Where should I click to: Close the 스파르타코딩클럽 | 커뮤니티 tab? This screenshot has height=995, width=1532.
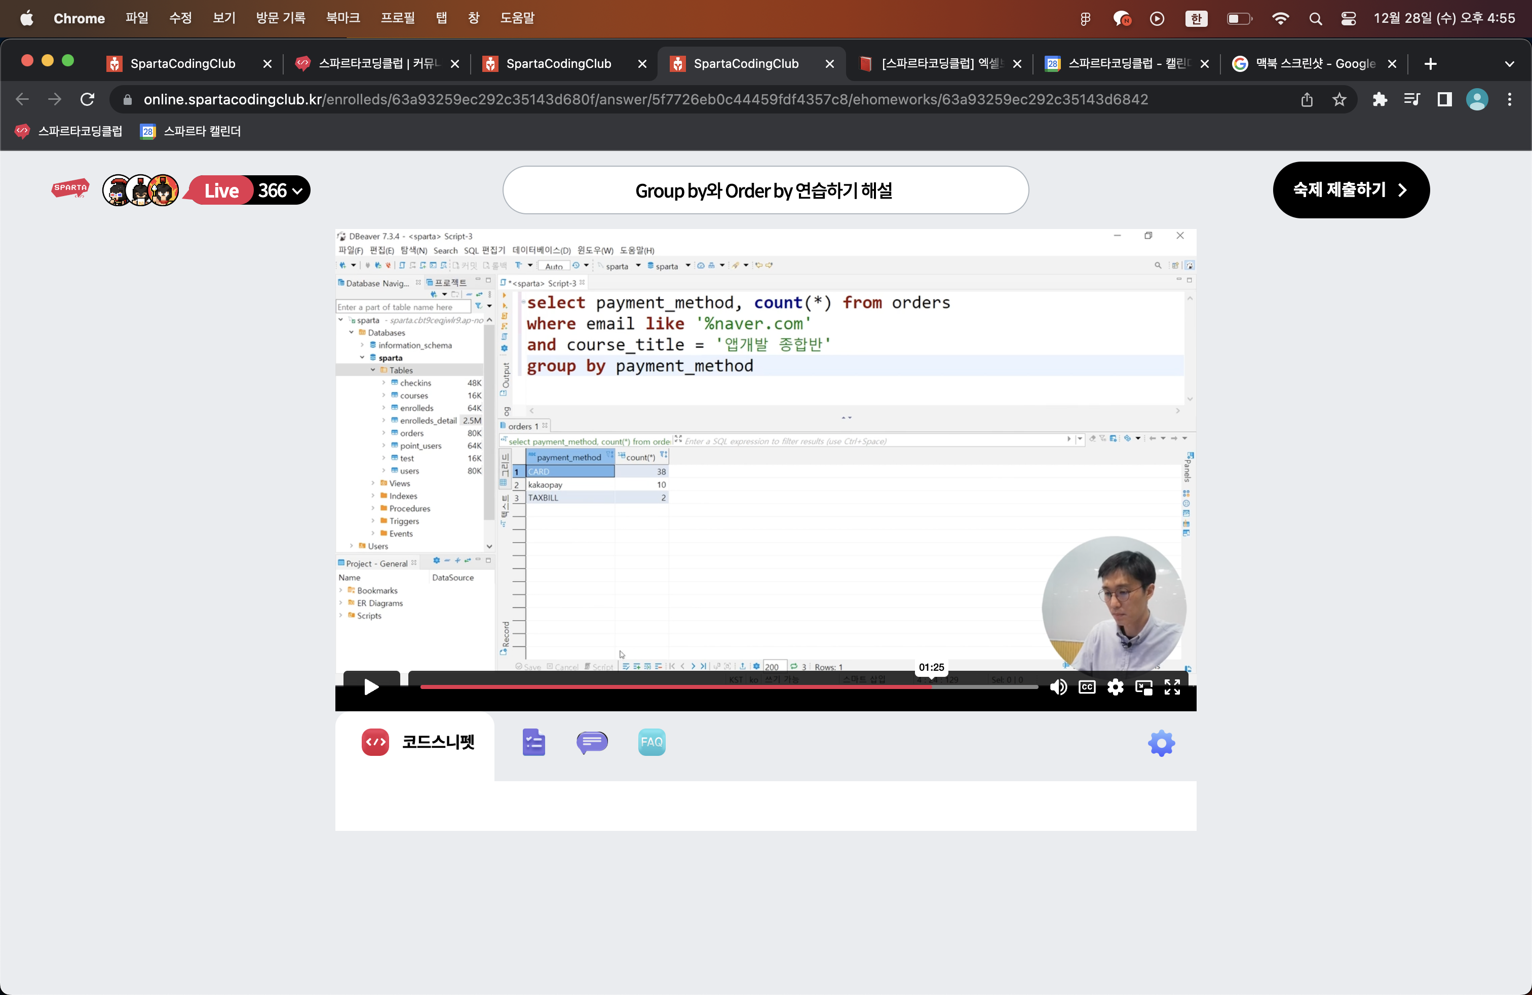coord(454,64)
